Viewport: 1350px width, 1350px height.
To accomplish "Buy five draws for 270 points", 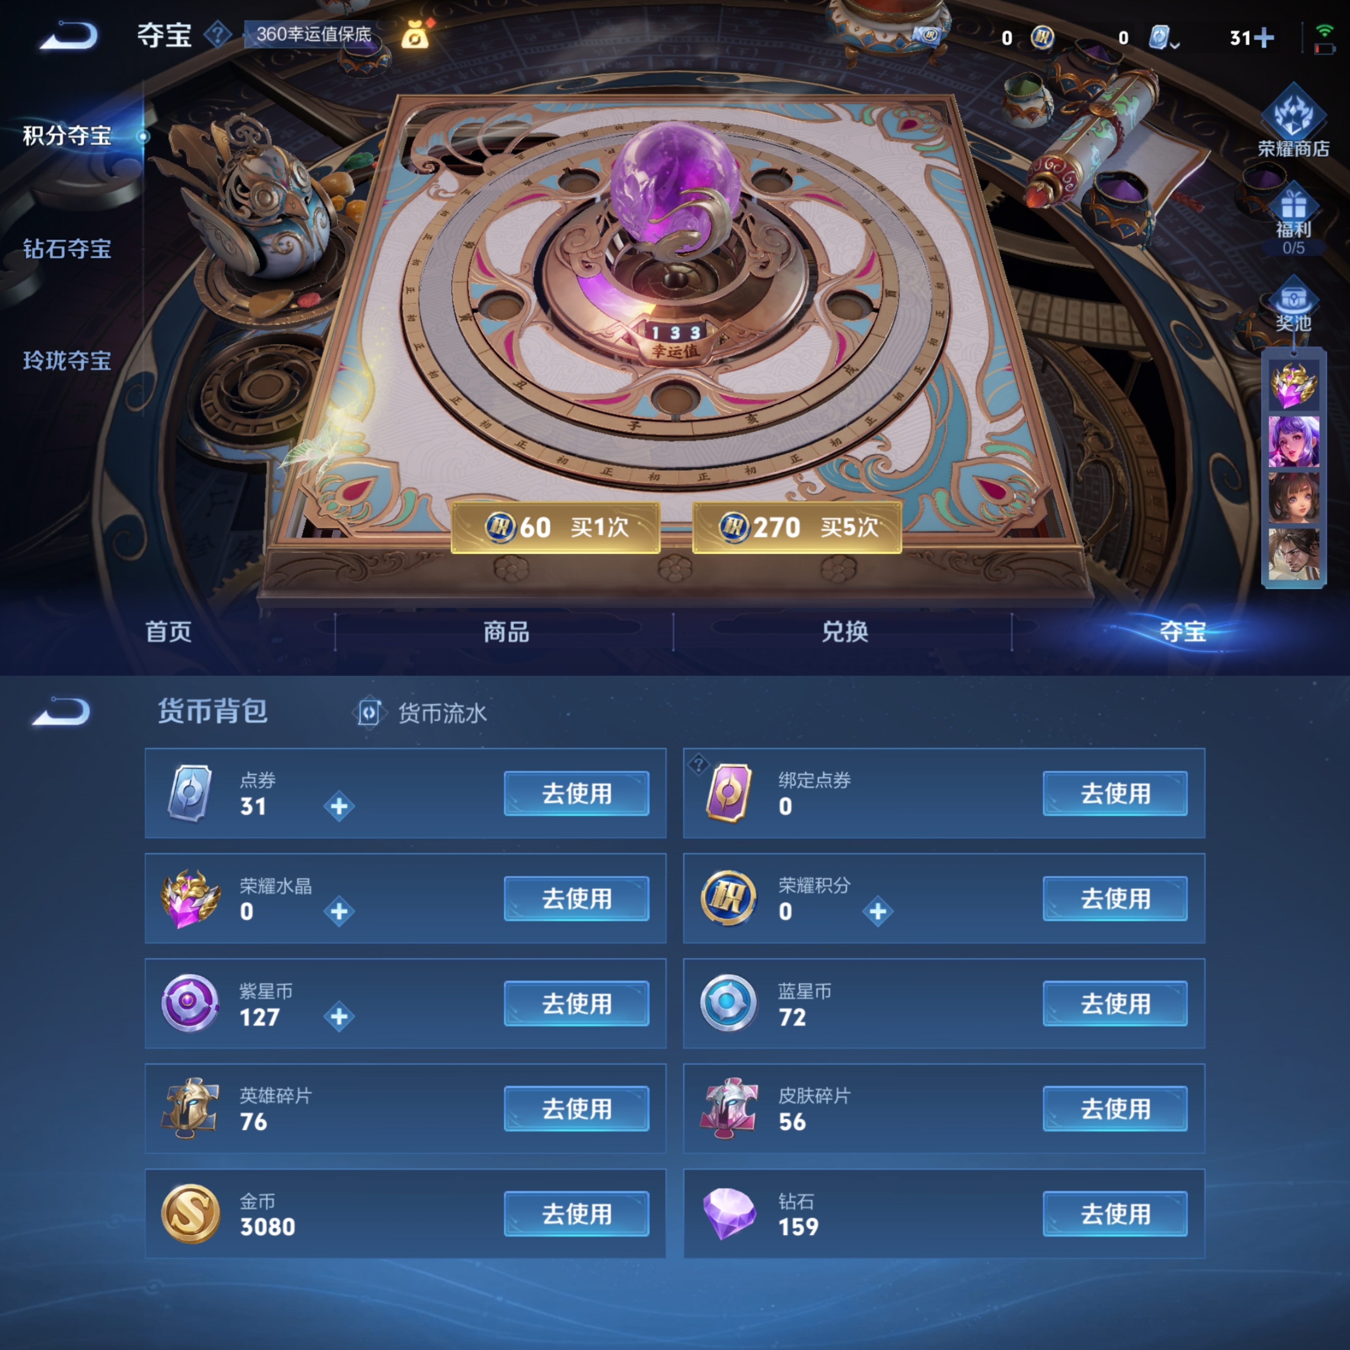I will (x=797, y=528).
